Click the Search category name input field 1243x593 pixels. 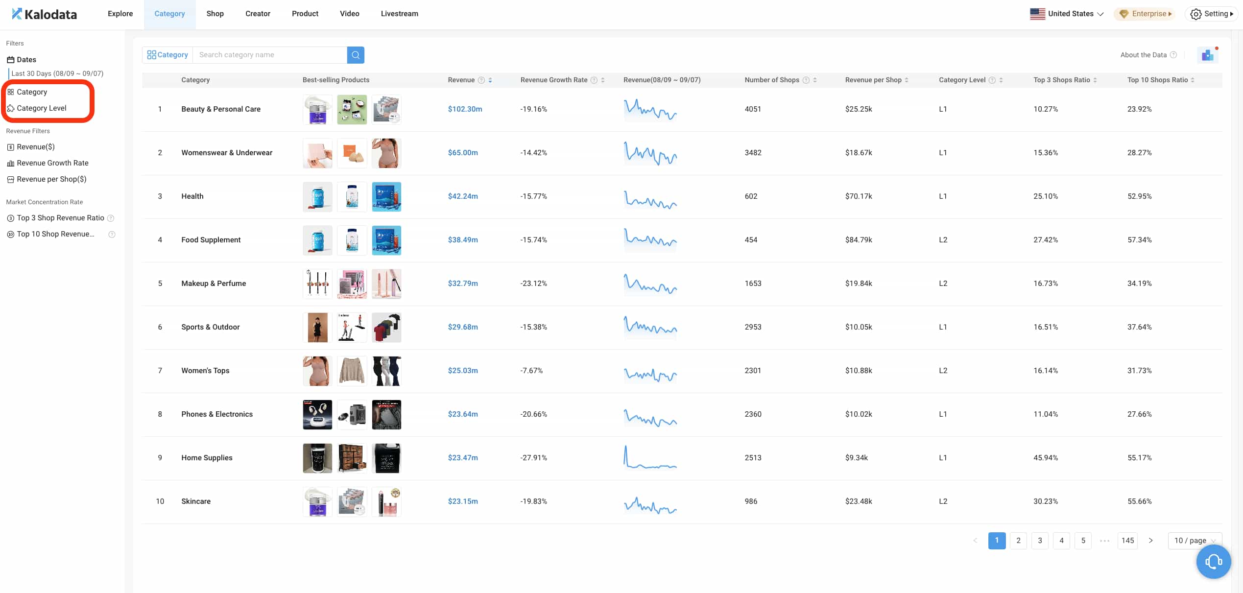coord(269,55)
